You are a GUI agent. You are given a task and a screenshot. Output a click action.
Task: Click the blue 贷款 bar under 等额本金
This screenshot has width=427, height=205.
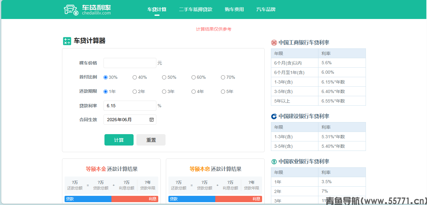click(x=88, y=199)
